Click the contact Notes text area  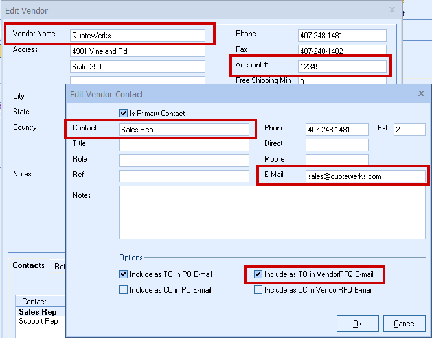pos(271,212)
